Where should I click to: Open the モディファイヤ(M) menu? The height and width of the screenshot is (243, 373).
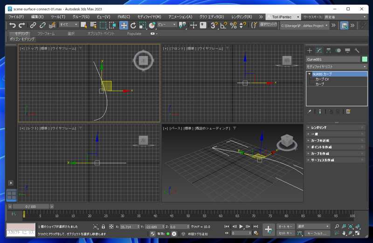pos(149,17)
